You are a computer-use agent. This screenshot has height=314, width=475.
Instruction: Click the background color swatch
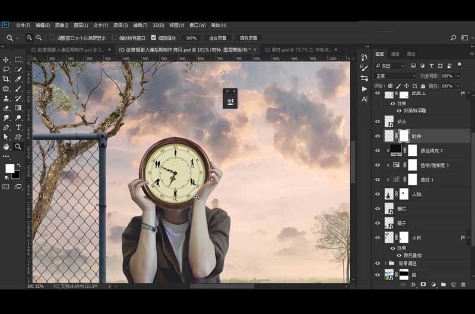click(17, 176)
